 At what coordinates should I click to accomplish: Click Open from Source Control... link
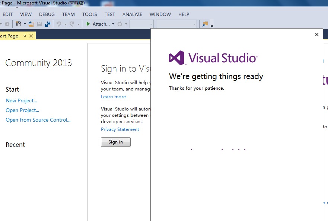point(38,120)
